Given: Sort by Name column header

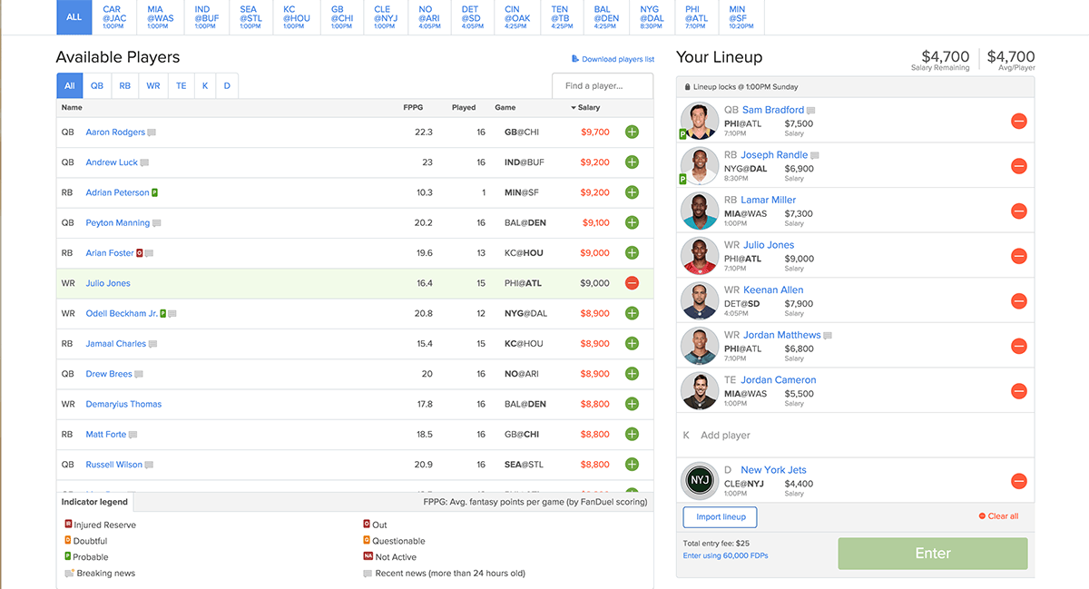Looking at the screenshot, I should [72, 107].
